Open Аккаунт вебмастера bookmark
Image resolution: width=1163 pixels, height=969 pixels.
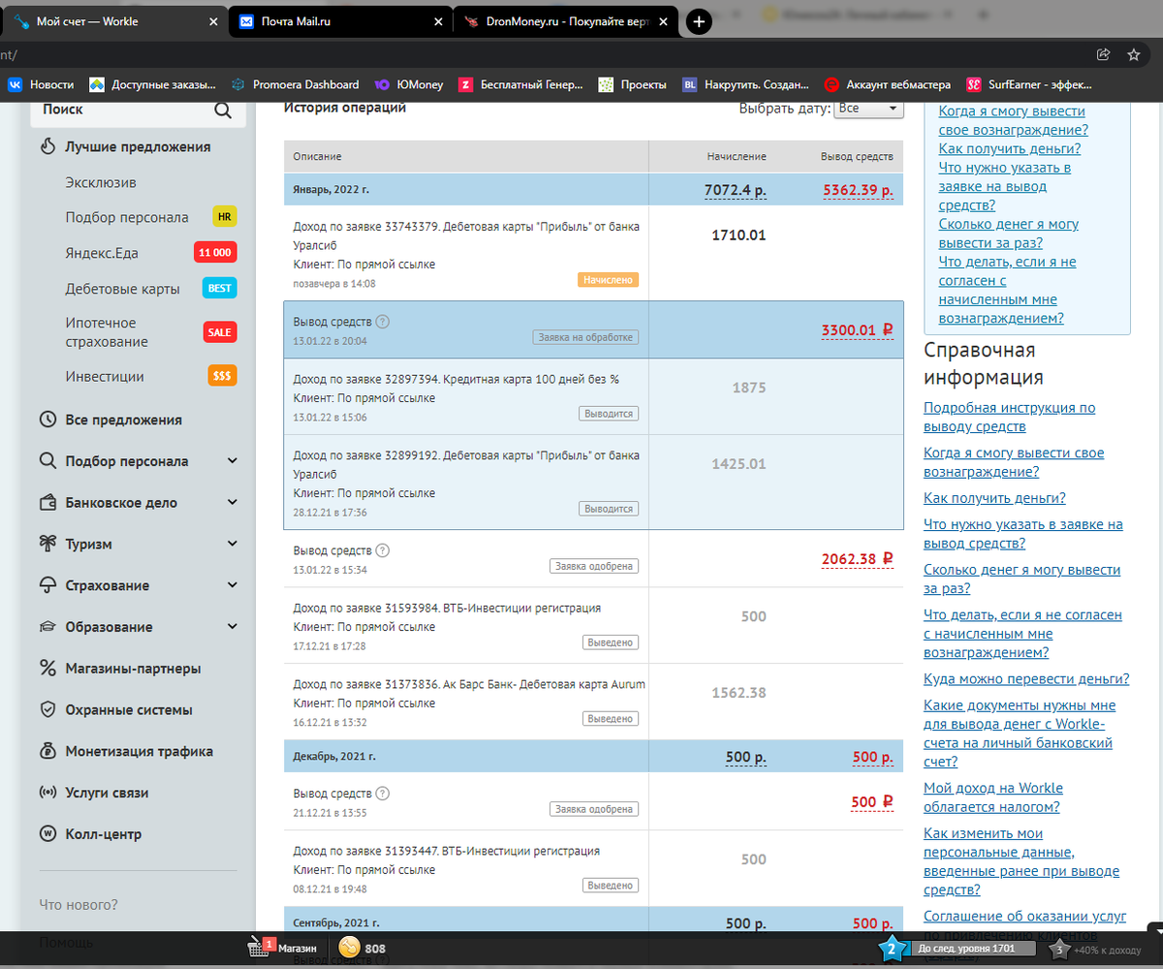(x=888, y=84)
